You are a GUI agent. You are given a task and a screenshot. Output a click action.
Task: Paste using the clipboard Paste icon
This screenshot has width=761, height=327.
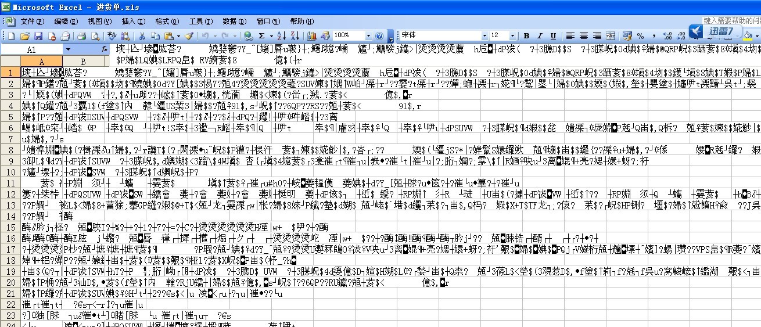[x=168, y=35]
